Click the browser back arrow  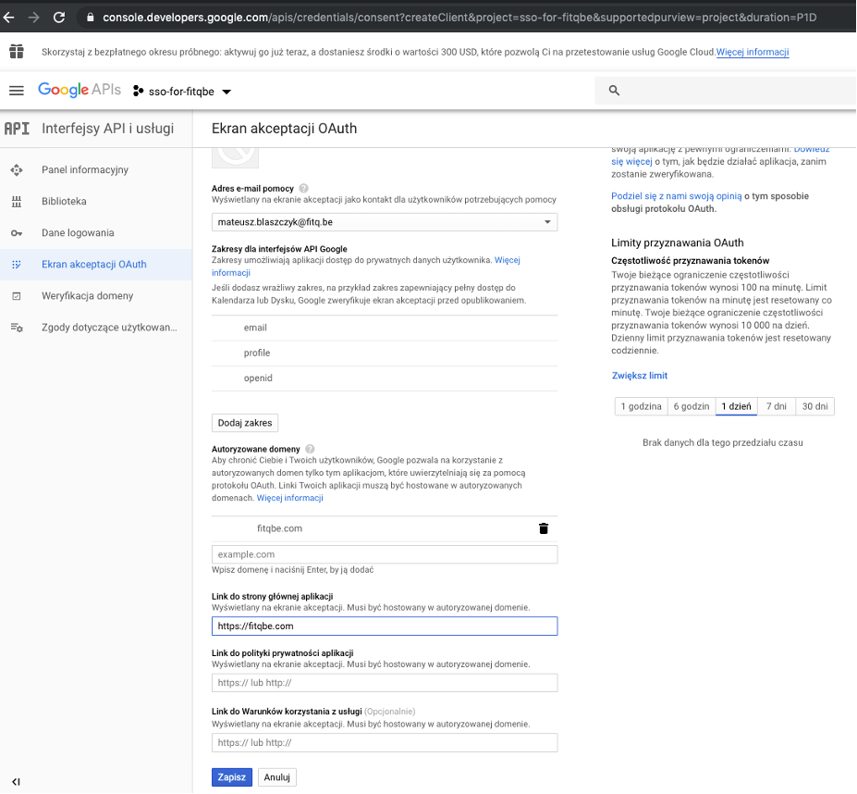pos(8,18)
